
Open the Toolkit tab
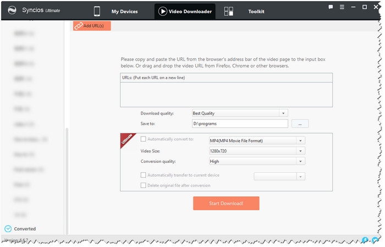[x=256, y=12]
